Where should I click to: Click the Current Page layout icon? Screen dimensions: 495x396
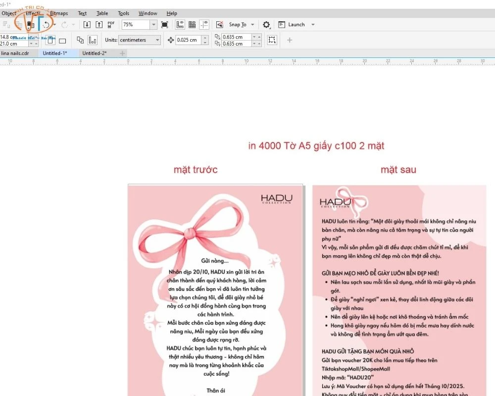pyautogui.click(x=93, y=40)
